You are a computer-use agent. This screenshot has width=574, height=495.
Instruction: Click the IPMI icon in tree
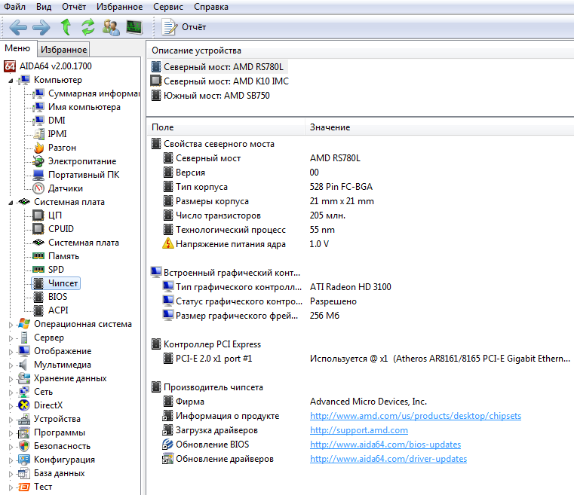38,134
